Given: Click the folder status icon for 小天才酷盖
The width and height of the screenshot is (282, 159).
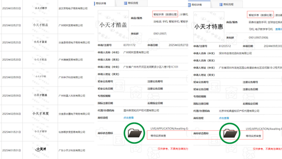Looking at the screenshot, I should coord(134,133).
